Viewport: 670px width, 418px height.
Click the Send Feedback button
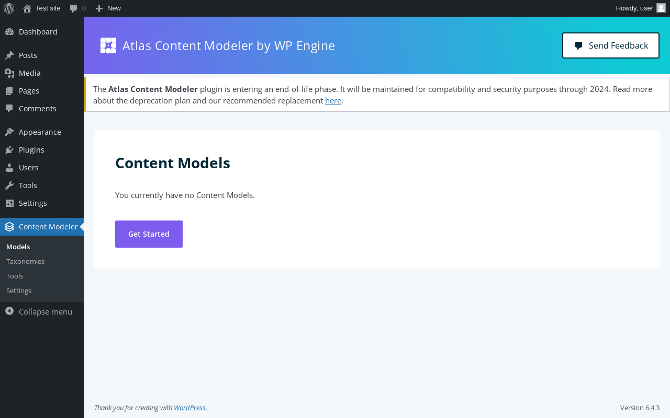[x=611, y=45]
